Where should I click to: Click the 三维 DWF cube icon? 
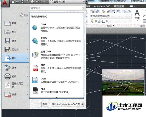point(35,54)
